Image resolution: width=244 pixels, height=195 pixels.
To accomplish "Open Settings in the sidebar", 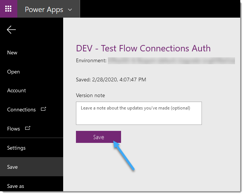I will pos(16,148).
